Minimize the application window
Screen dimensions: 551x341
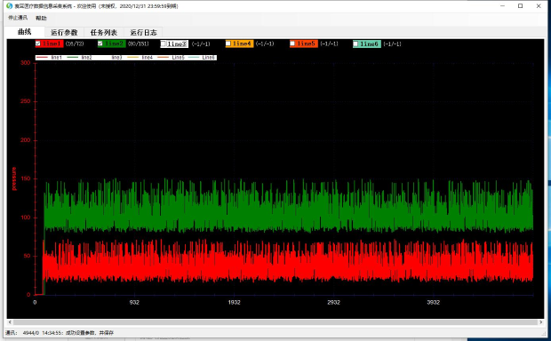[x=503, y=6]
